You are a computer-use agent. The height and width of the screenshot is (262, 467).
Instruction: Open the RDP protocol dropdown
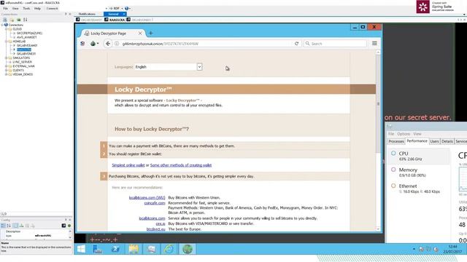pos(115,8)
